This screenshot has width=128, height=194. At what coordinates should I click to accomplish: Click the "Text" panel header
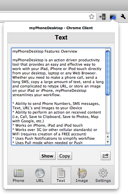pyautogui.click(x=61, y=38)
